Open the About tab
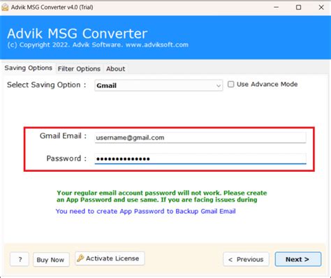This screenshot has height=278, width=331. click(x=116, y=69)
